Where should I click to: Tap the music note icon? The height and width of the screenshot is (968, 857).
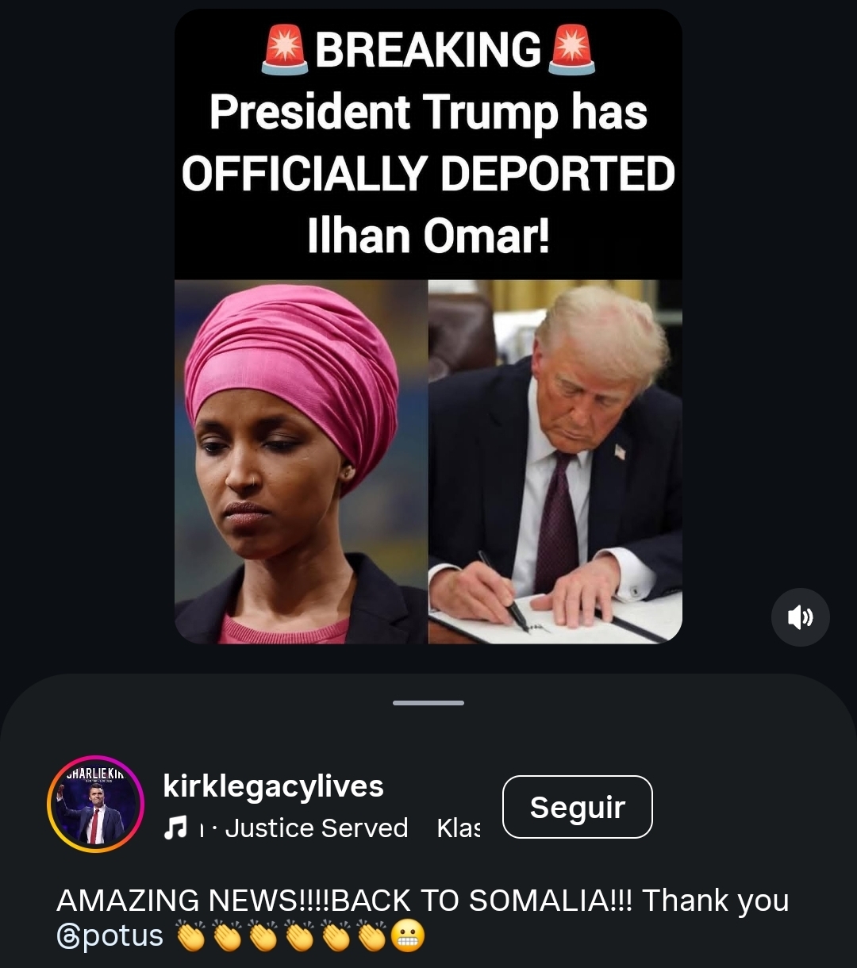174,829
